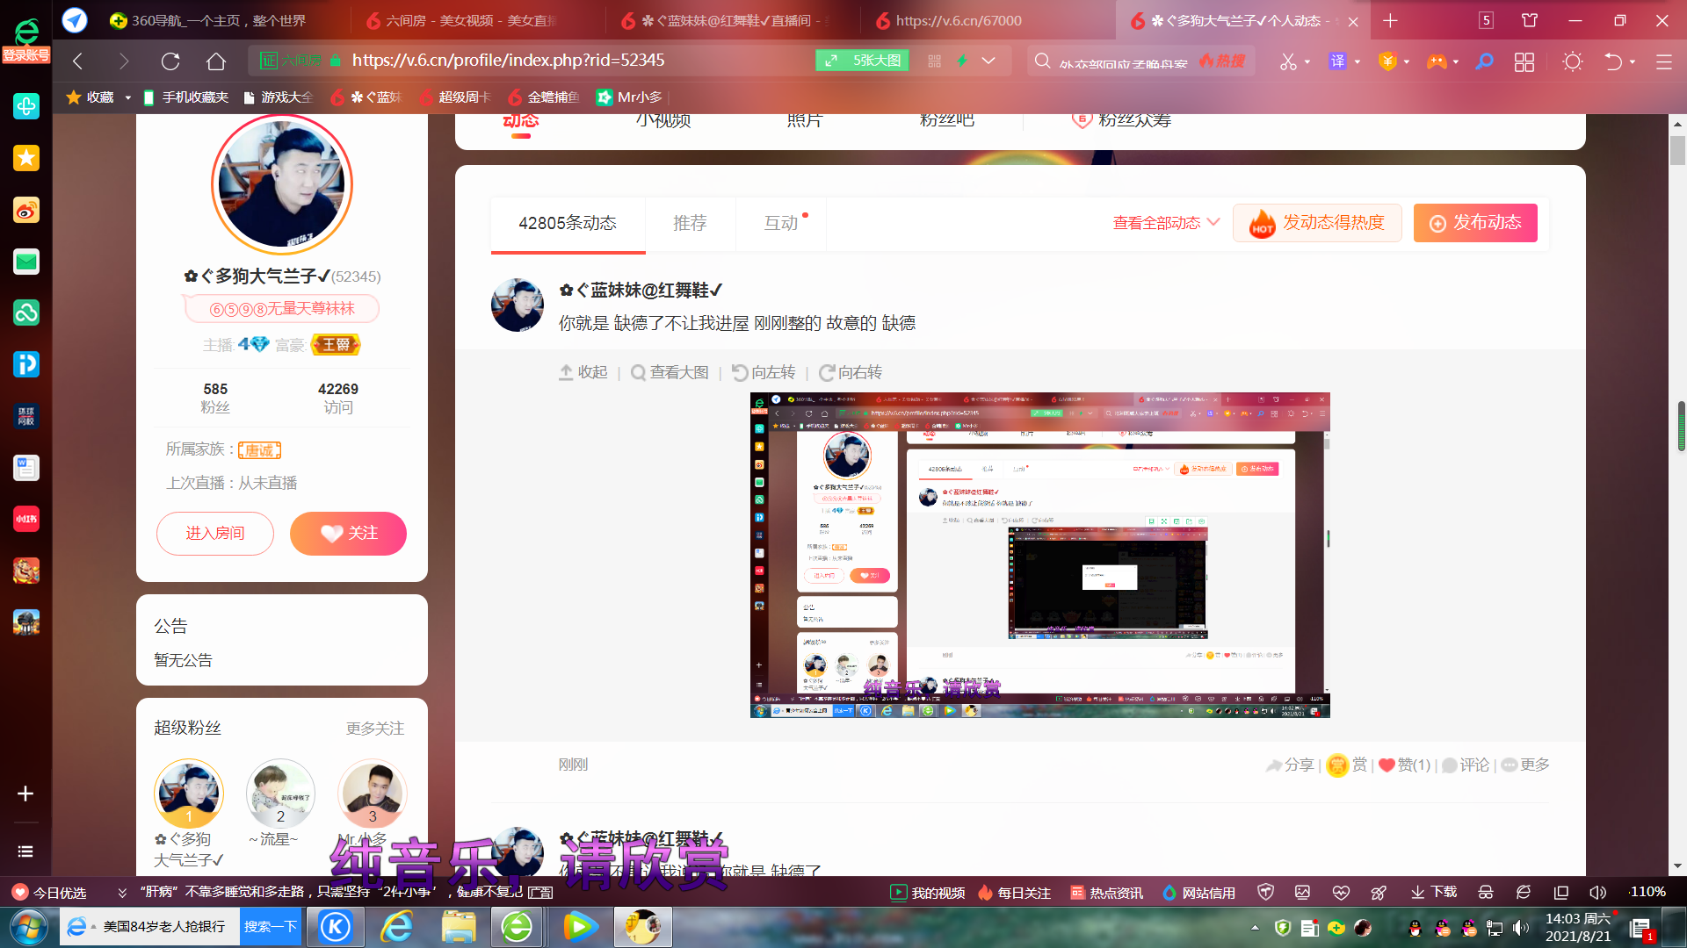
Task: Open the Weibo sidebar icon
Action: pyautogui.click(x=26, y=211)
